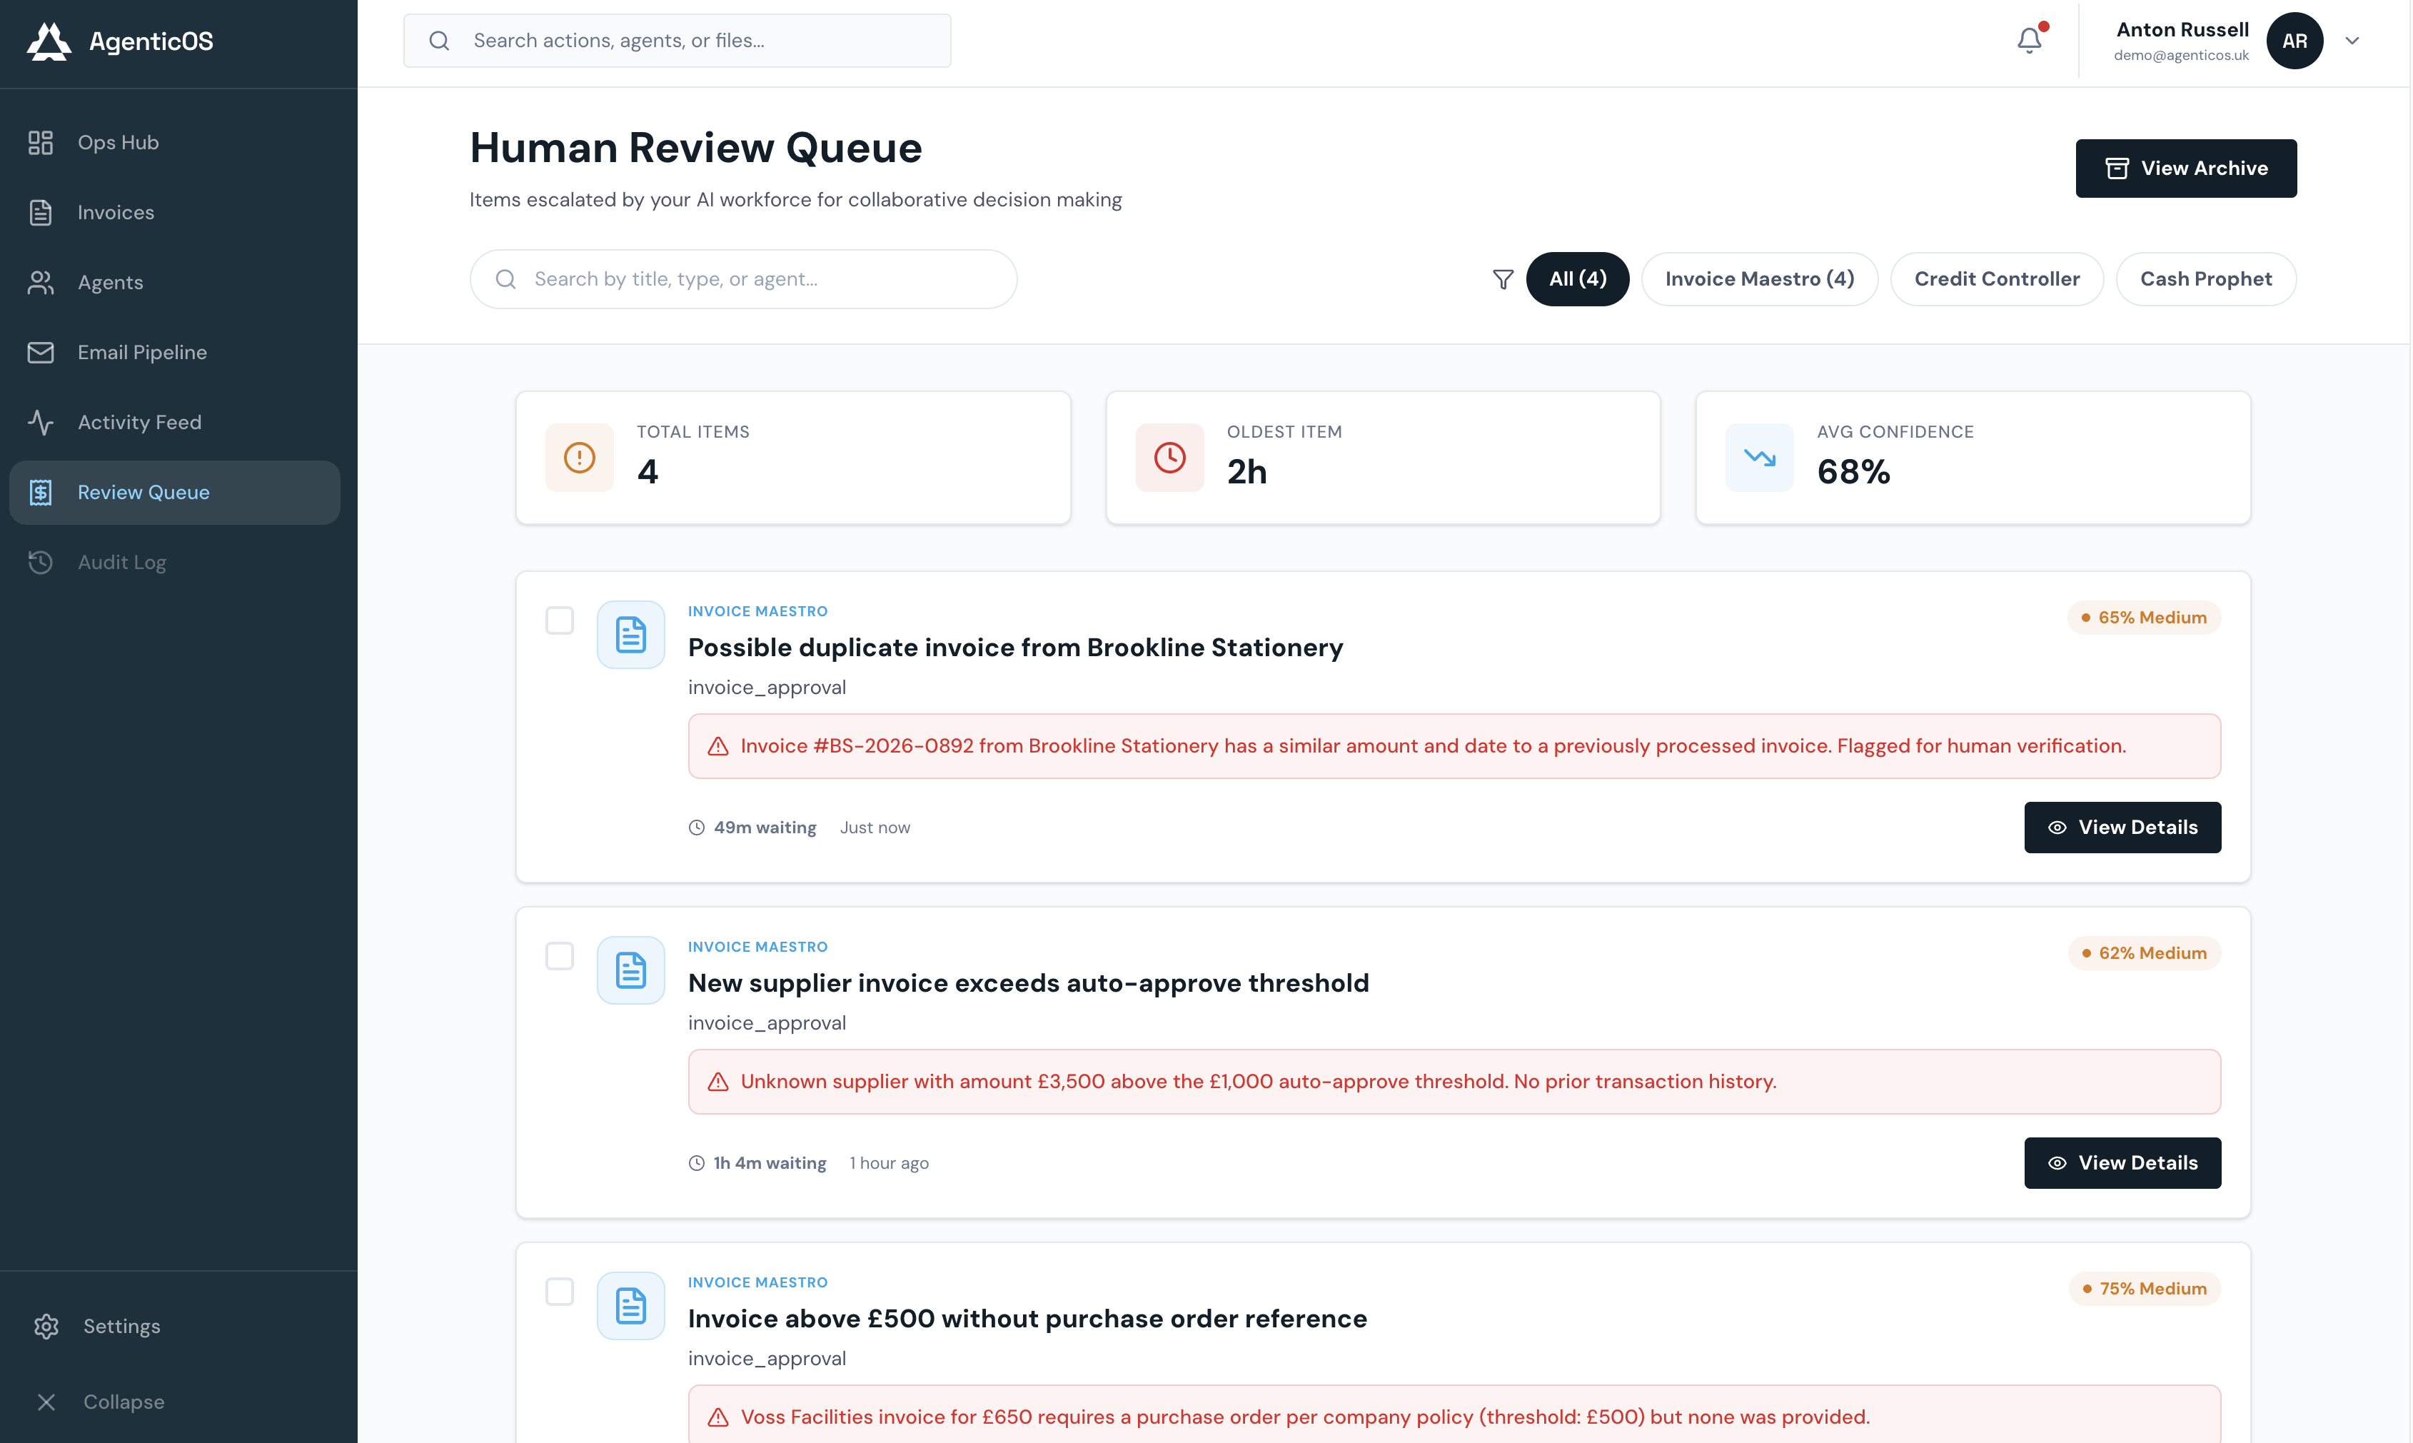Click the View Archive button

2187,169
